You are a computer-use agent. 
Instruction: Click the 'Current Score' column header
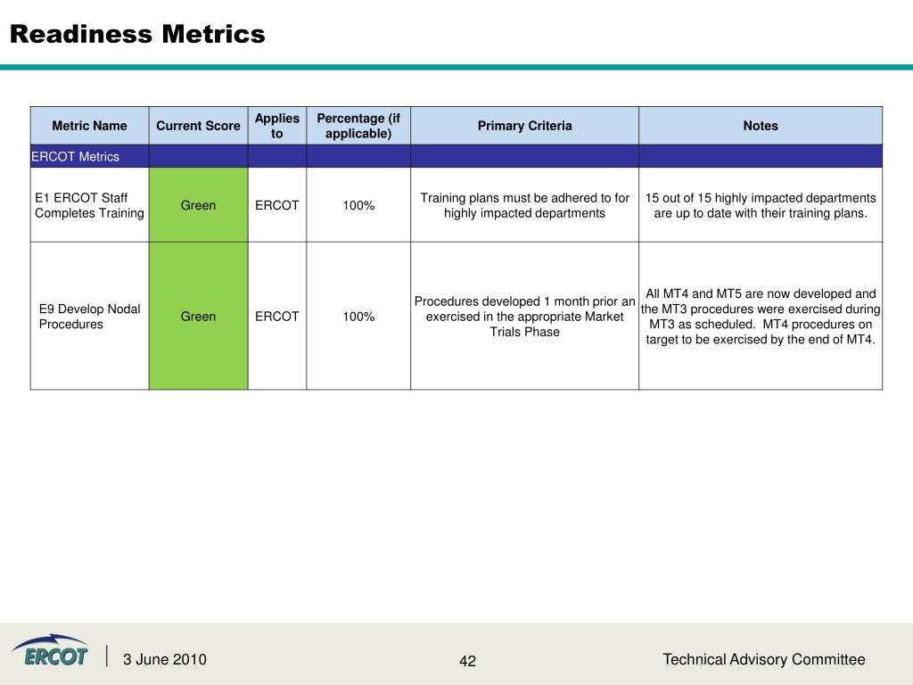coord(198,126)
